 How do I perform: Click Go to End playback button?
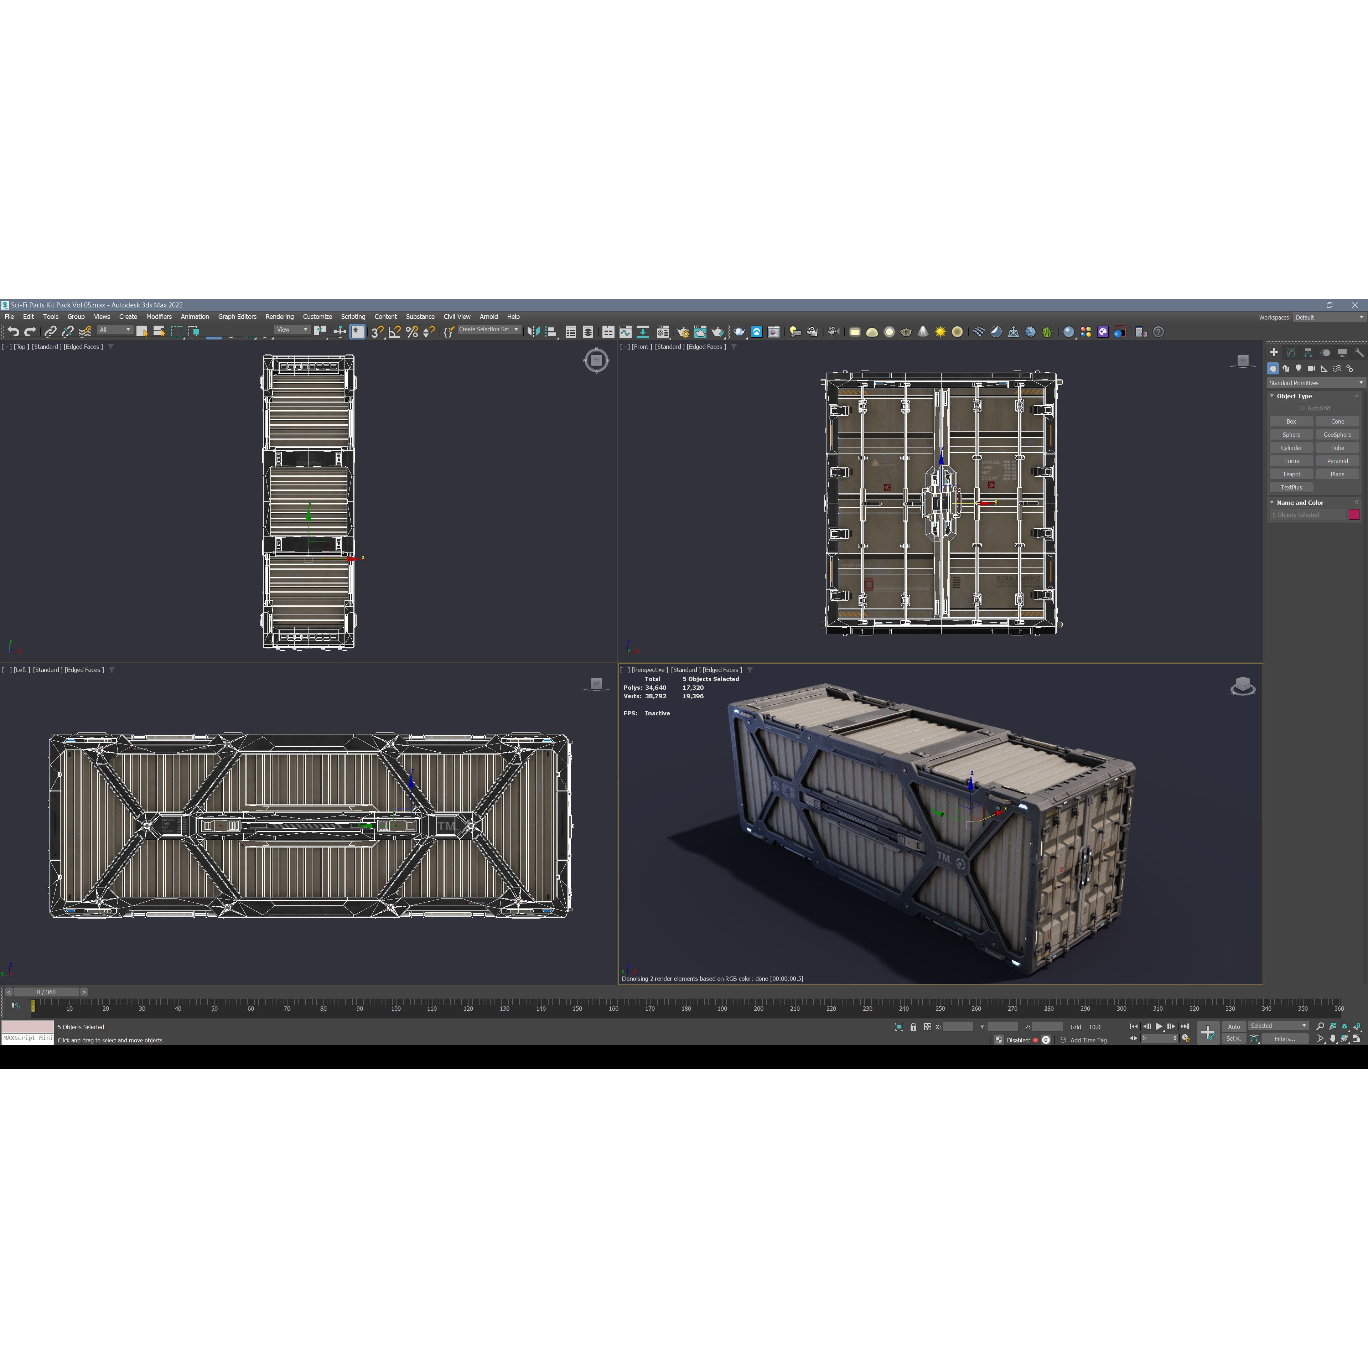coord(1185,1027)
